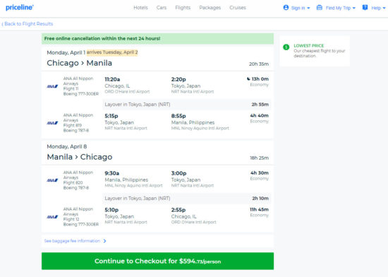Viewport: 388px width, 277px height.
Task: Click the Sign in user avatar icon
Action: coord(286,8)
